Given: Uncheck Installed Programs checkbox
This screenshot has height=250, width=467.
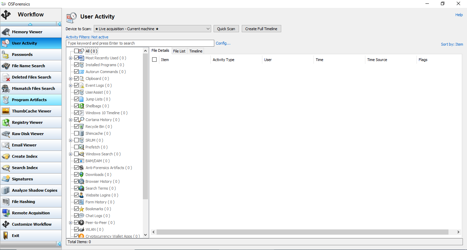Looking at the screenshot, I should click(x=76, y=65).
